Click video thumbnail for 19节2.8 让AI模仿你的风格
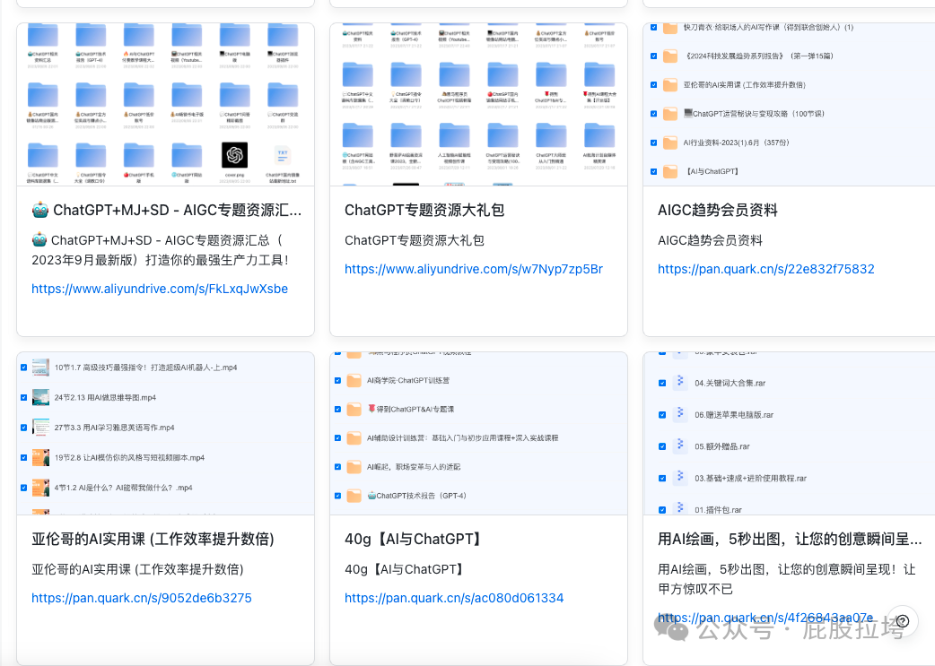Image resolution: width=935 pixels, height=666 pixels. pyautogui.click(x=40, y=457)
